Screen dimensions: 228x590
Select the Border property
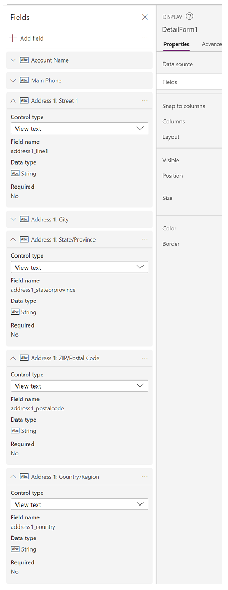(171, 244)
